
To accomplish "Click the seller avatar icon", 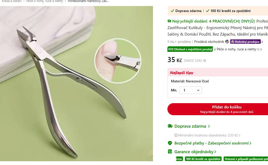I will 227,42.
